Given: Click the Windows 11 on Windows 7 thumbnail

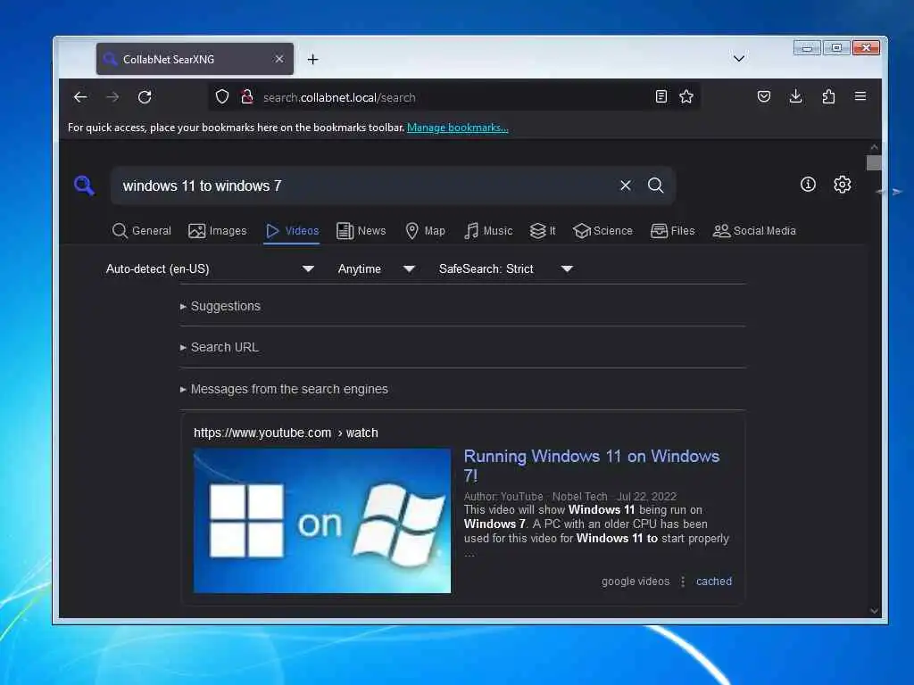Looking at the screenshot, I should click(x=322, y=521).
